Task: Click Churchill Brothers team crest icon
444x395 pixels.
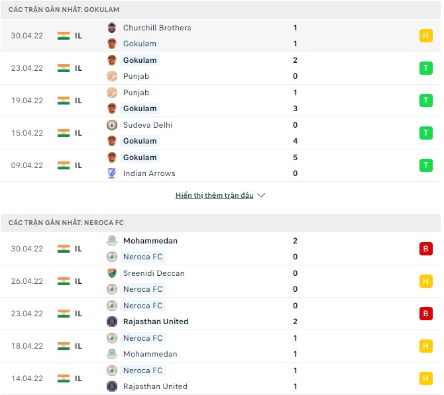Action: click(x=111, y=28)
